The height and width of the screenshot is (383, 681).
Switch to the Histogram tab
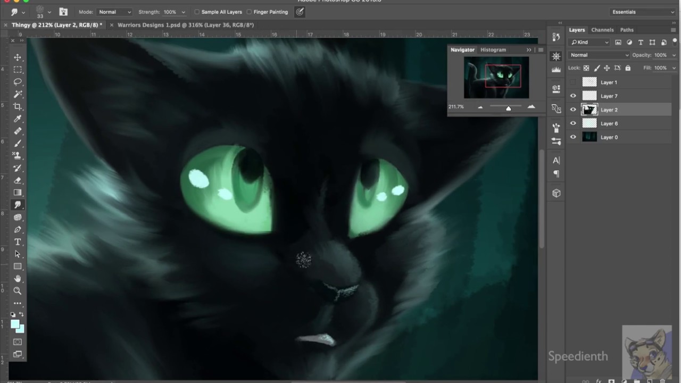(493, 49)
